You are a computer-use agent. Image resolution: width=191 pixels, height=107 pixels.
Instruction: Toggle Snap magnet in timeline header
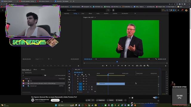pos(78,75)
